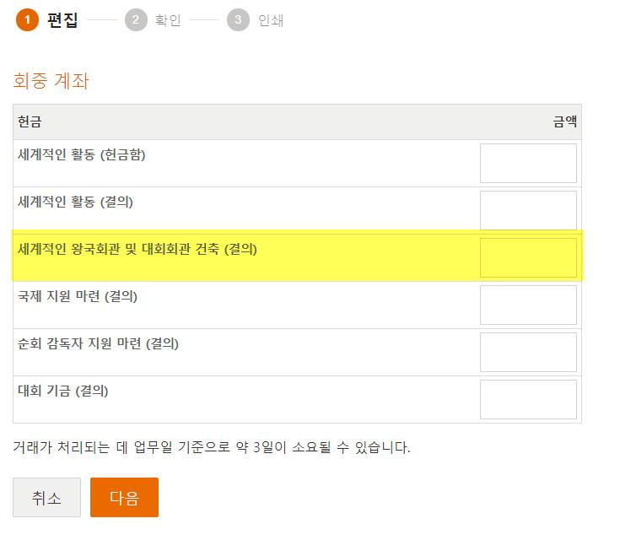This screenshot has height=540, width=620.
Task: Go to the 확인 step label
Action: pyautogui.click(x=168, y=20)
